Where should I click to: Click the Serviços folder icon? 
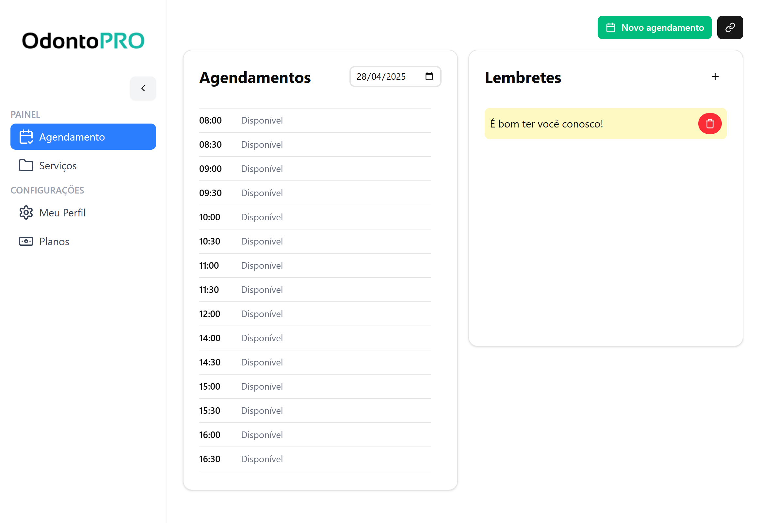pyautogui.click(x=26, y=165)
